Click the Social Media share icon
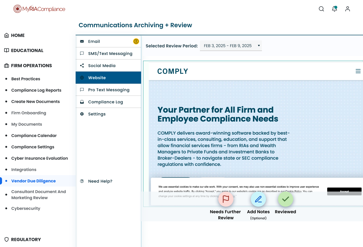The image size is (363, 247). 82,66
